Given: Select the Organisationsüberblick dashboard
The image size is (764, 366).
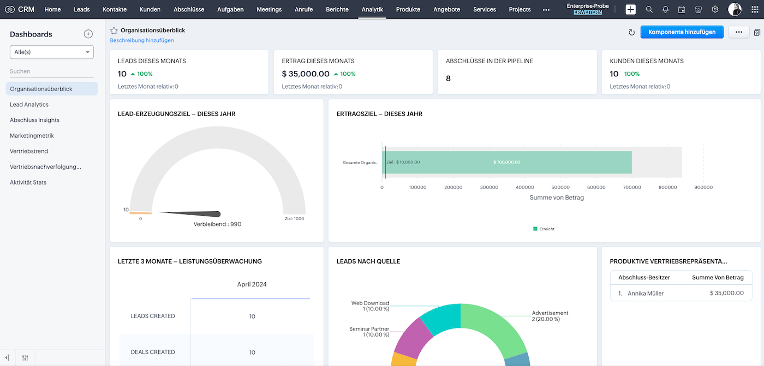Looking at the screenshot, I should (52, 89).
